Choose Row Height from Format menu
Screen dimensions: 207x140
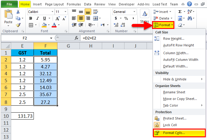point(179,39)
